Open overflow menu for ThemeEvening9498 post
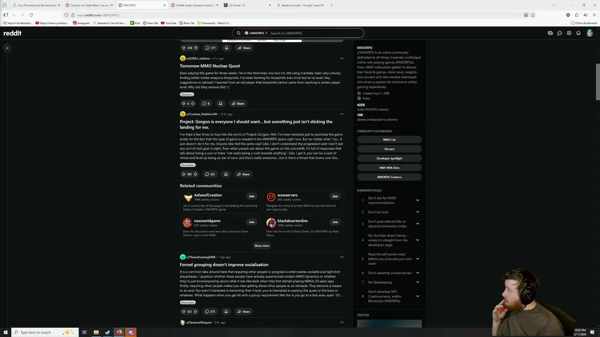The width and height of the screenshot is (600, 337). (x=342, y=257)
